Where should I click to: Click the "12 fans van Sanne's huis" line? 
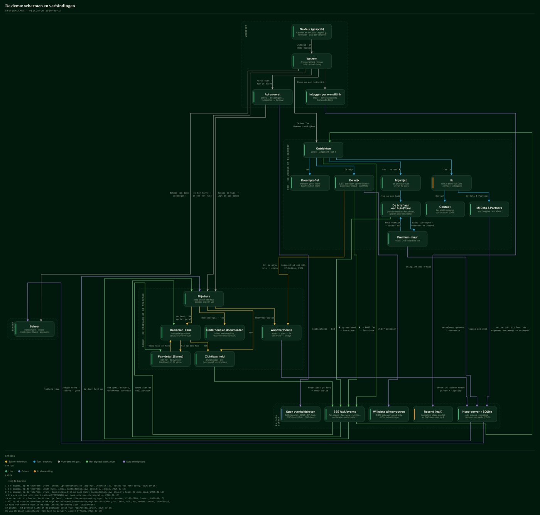coord(50,505)
